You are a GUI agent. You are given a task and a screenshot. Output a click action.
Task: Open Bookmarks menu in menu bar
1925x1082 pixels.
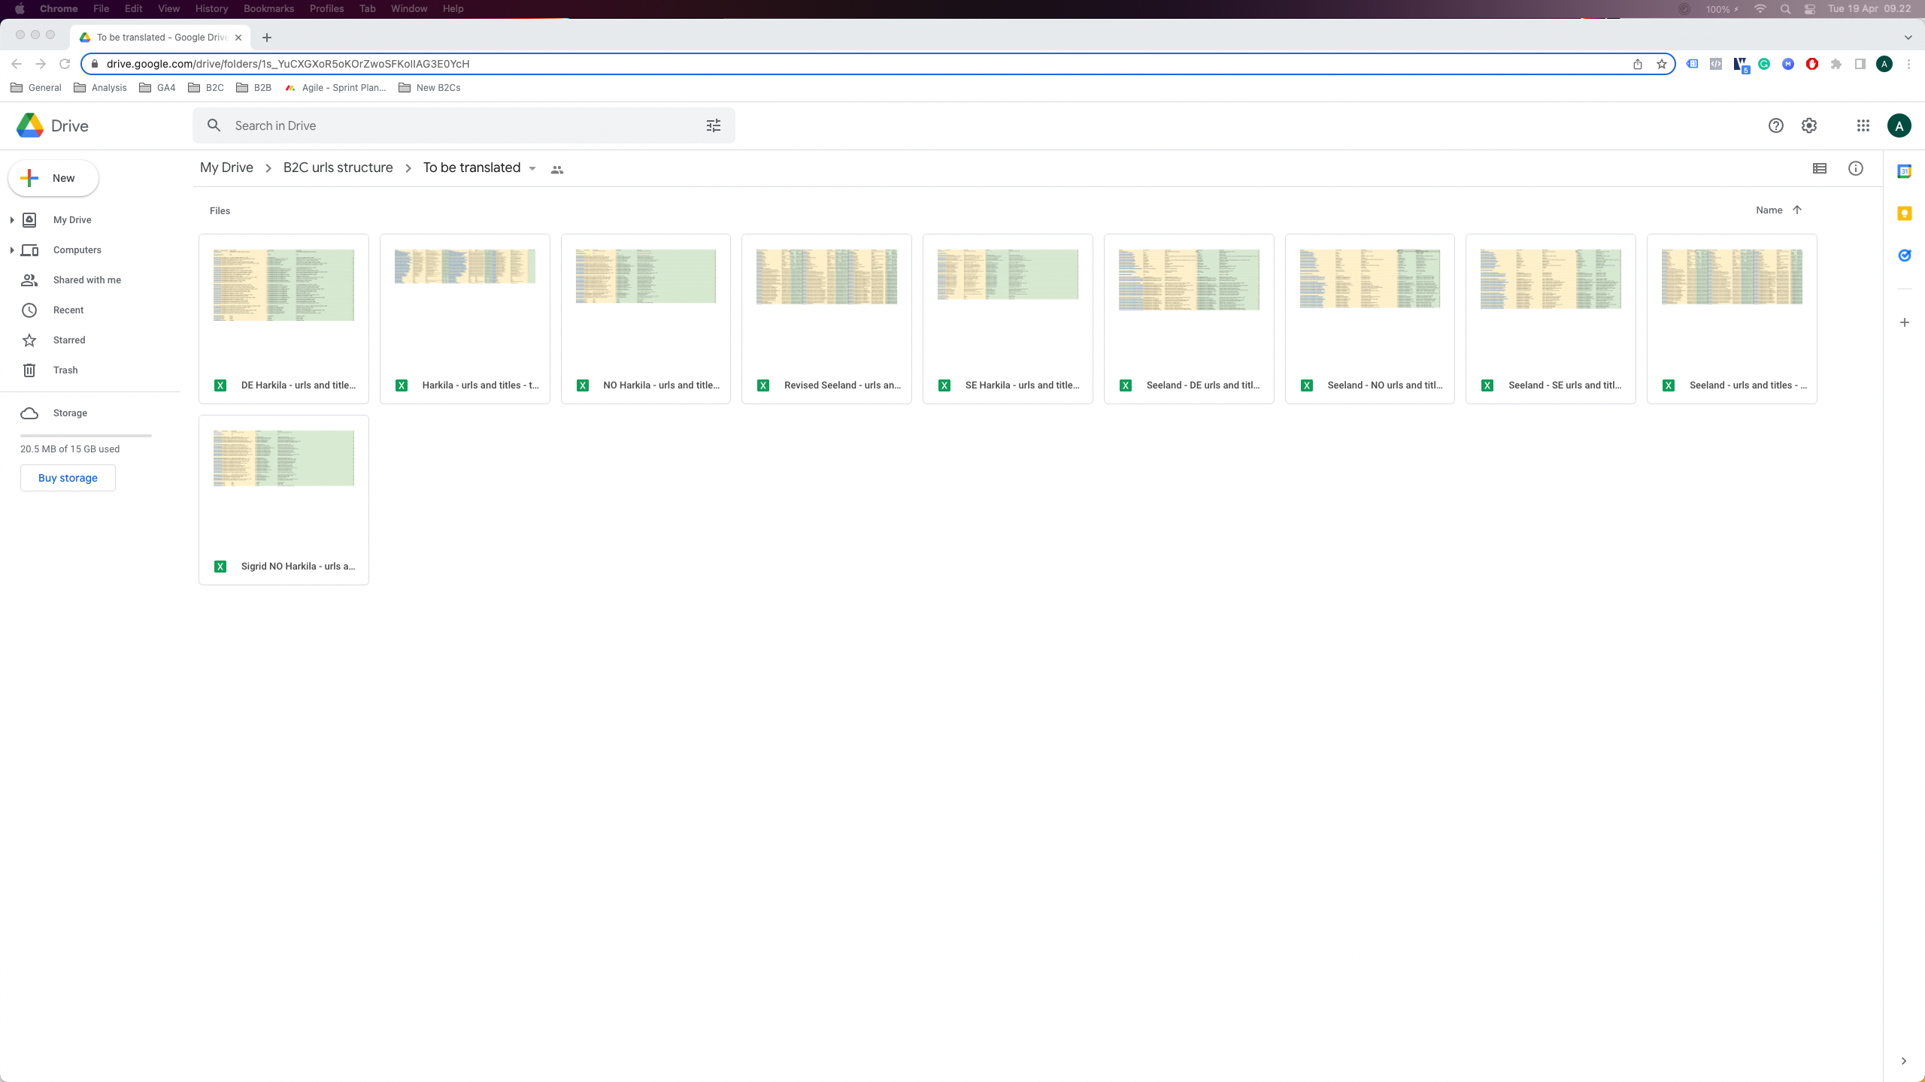tap(268, 9)
